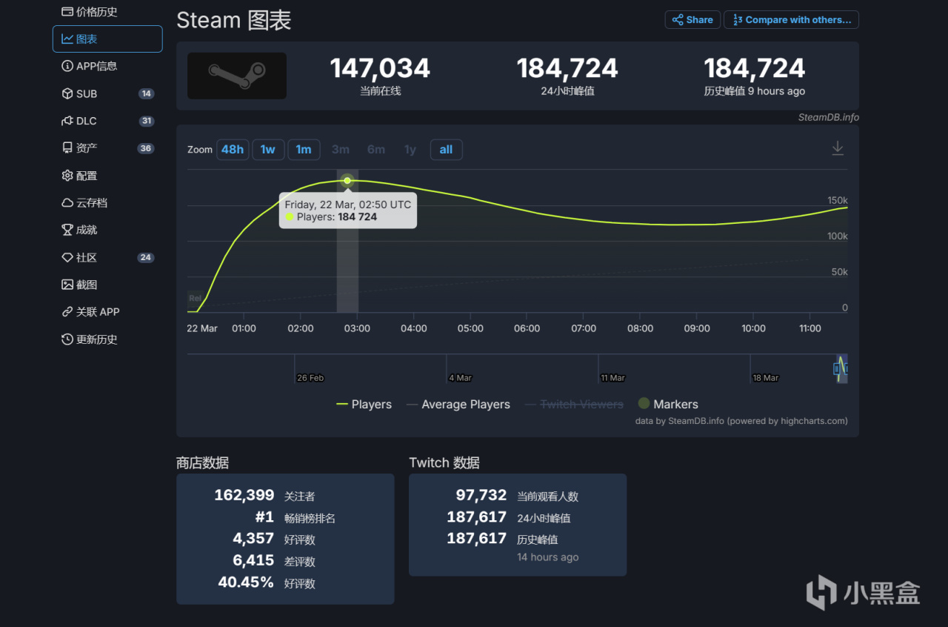Click the 147,034 当前在线 value
The image size is (948, 627).
pyautogui.click(x=380, y=69)
